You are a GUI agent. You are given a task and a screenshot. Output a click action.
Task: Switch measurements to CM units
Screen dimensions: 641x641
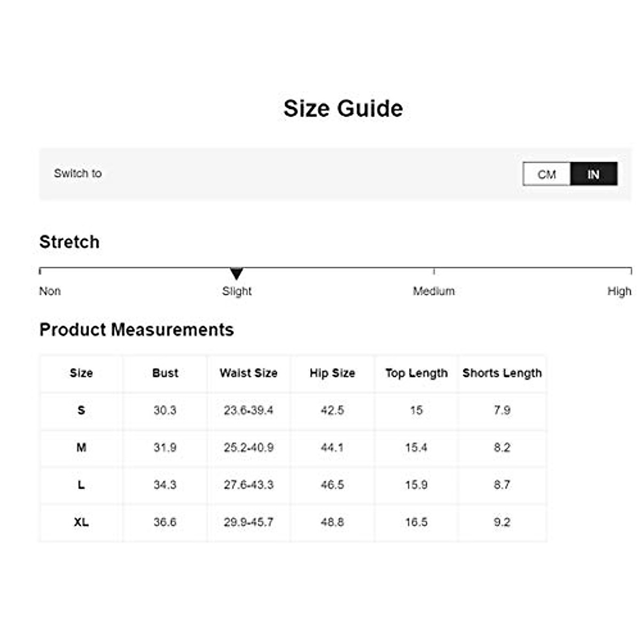pyautogui.click(x=546, y=174)
